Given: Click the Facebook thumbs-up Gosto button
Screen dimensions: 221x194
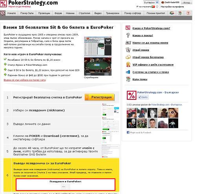Looking at the screenshot, I should click(143, 97).
